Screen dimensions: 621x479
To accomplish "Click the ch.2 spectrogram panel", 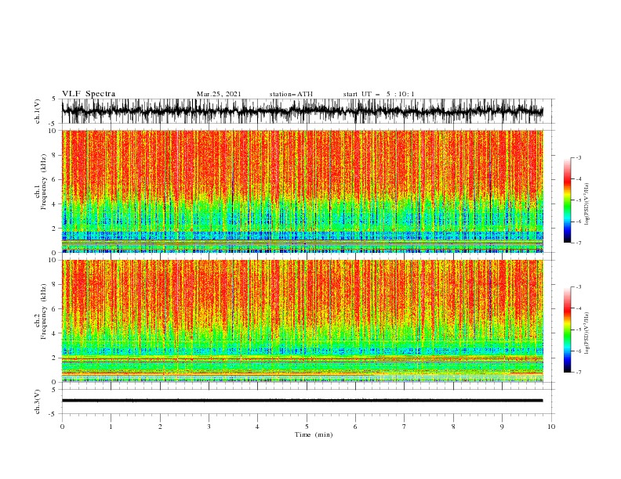I will point(303,321).
